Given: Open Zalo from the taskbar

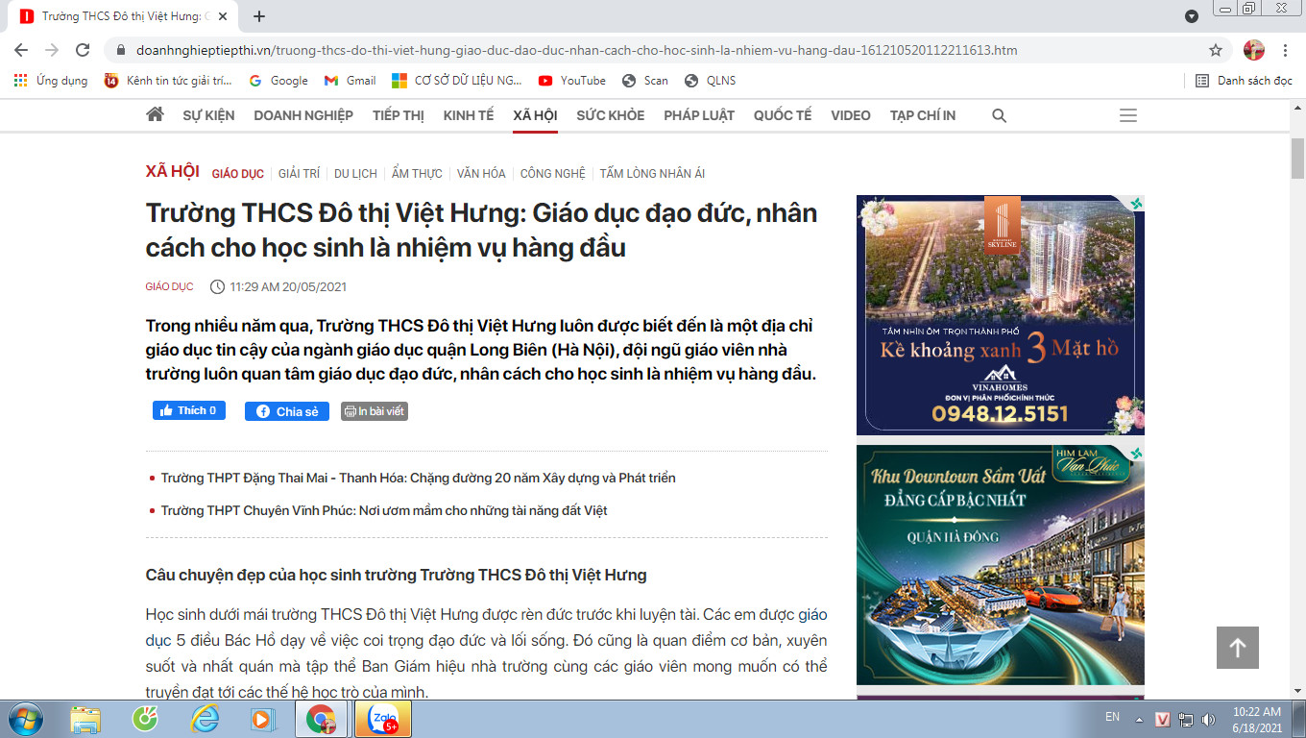Looking at the screenshot, I should [382, 719].
